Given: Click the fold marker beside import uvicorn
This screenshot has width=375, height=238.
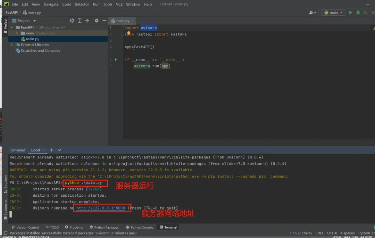Looking at the screenshot, I should tap(123, 28).
